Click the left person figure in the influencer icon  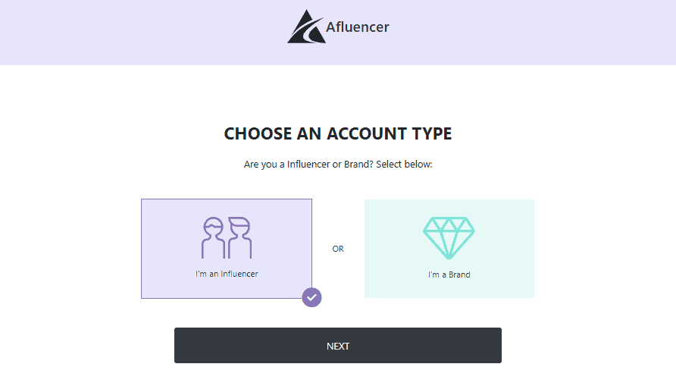213,237
